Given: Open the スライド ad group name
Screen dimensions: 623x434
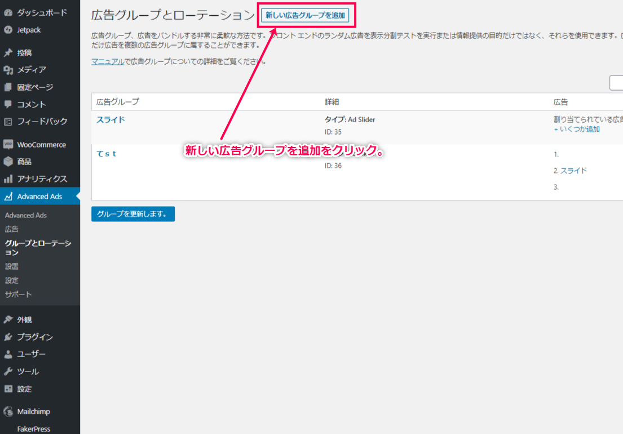Looking at the screenshot, I should point(111,119).
